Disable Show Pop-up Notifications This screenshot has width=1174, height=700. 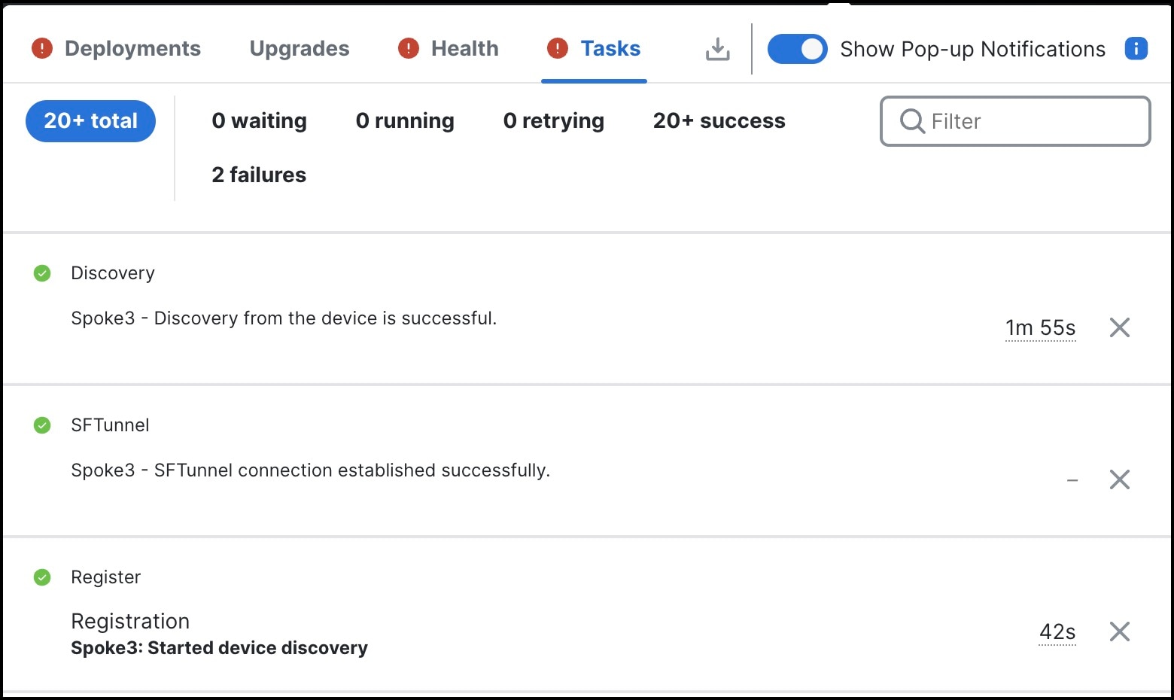pos(797,48)
